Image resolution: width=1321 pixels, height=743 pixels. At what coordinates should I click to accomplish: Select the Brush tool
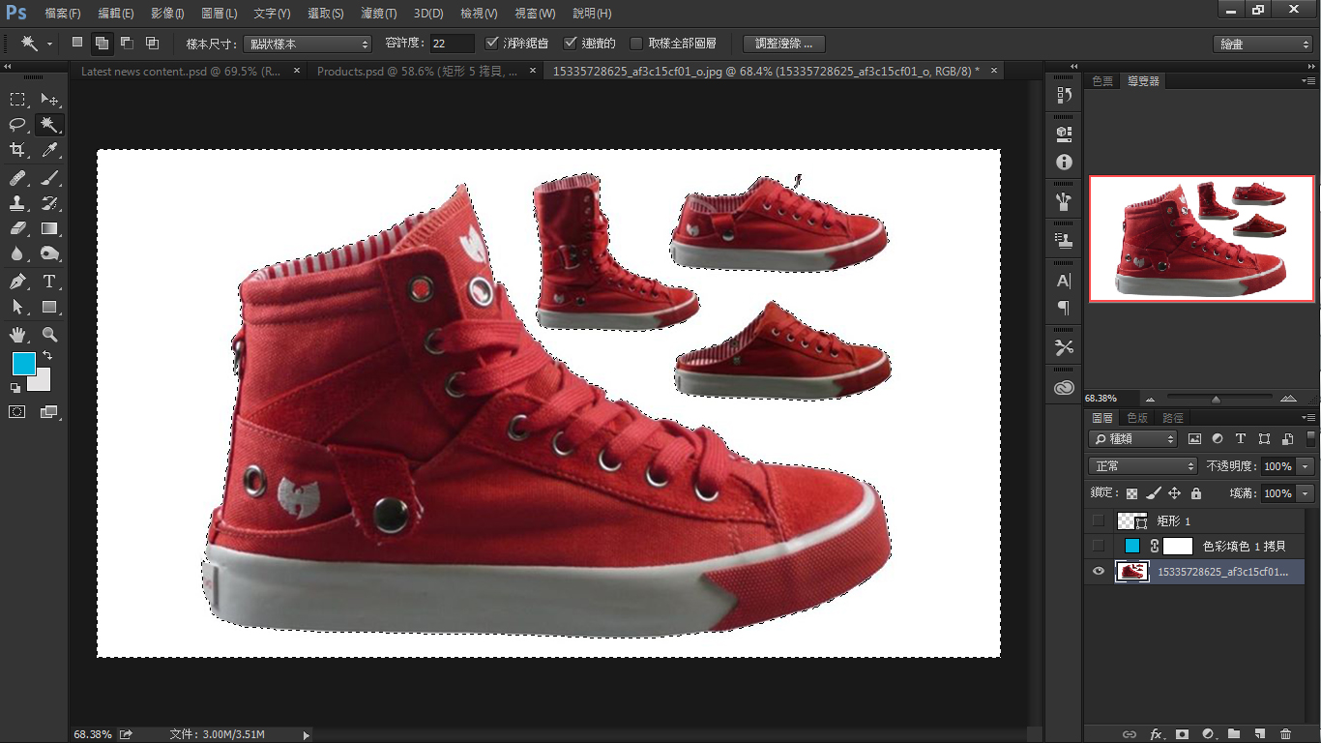[49, 178]
